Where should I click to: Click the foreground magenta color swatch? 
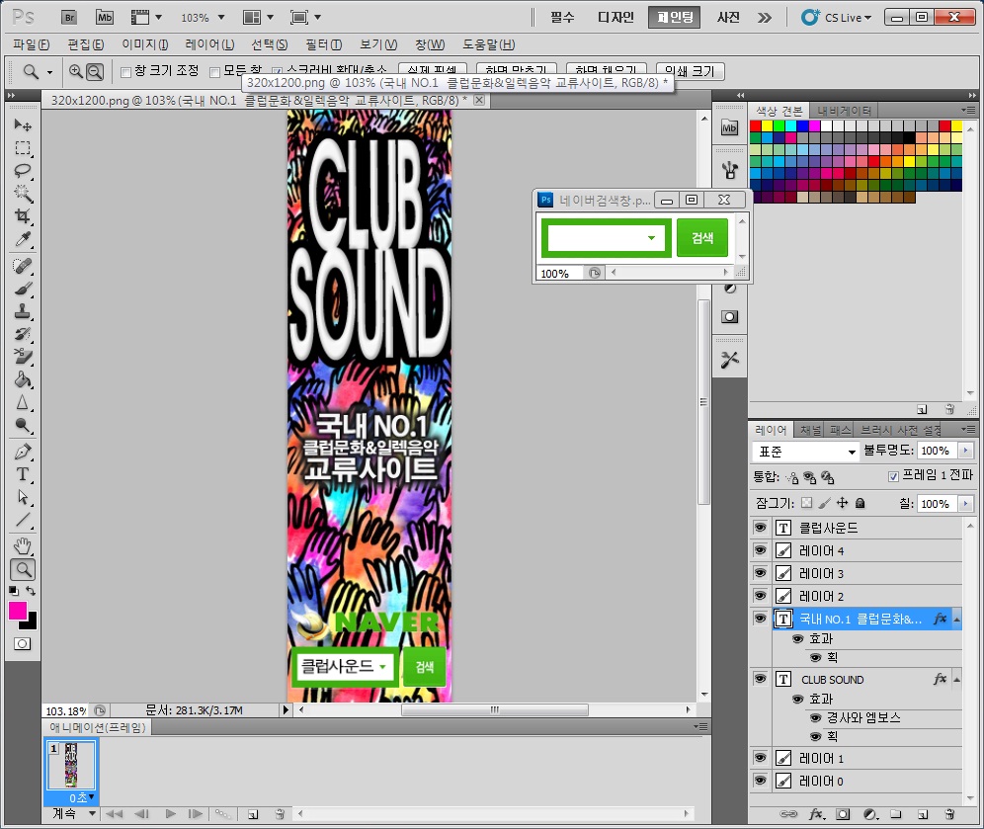coord(17,610)
